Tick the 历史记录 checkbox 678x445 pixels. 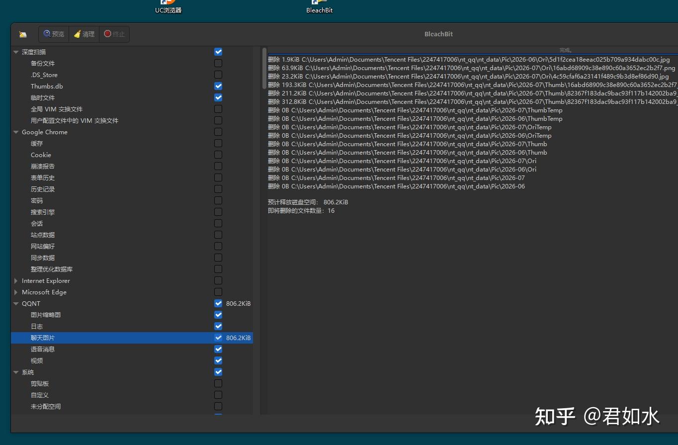point(218,189)
